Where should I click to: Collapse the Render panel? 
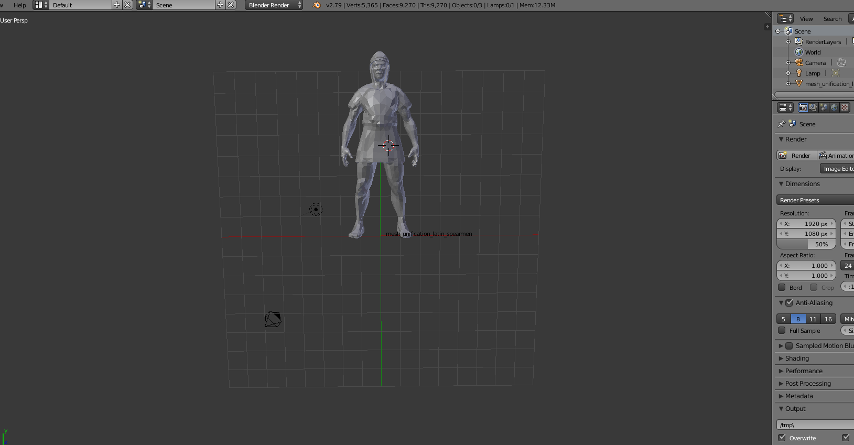click(781, 139)
